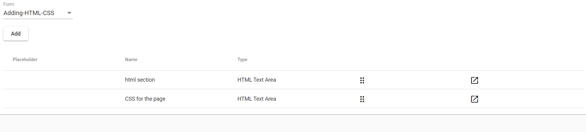The image size is (586, 132).
Task: Open the CSS for the page editor icon
Action: click(475, 99)
